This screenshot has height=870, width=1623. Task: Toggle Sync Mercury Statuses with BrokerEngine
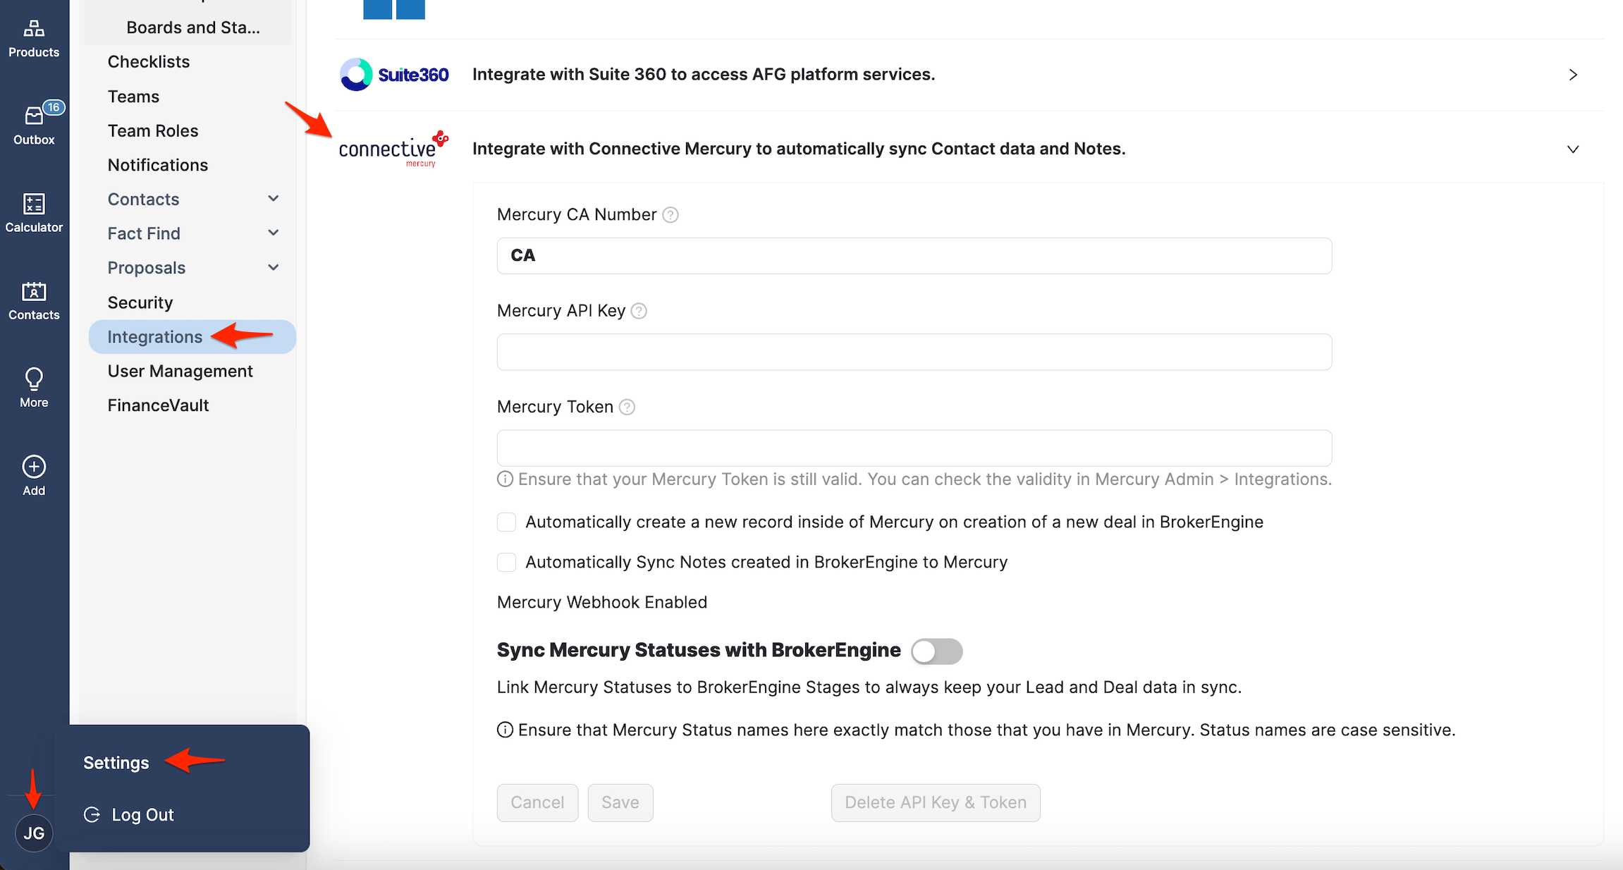tap(937, 651)
